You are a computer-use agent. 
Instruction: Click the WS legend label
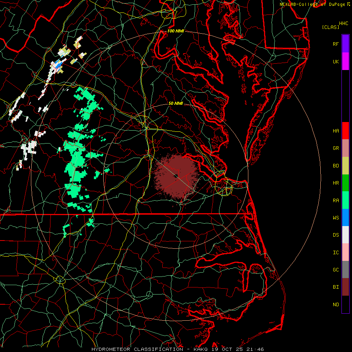point(336,218)
